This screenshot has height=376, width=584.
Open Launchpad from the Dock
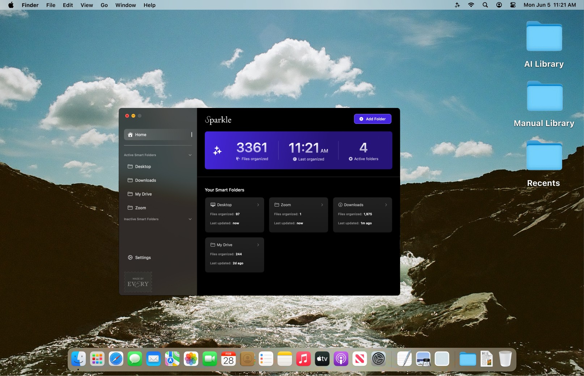[x=97, y=359]
